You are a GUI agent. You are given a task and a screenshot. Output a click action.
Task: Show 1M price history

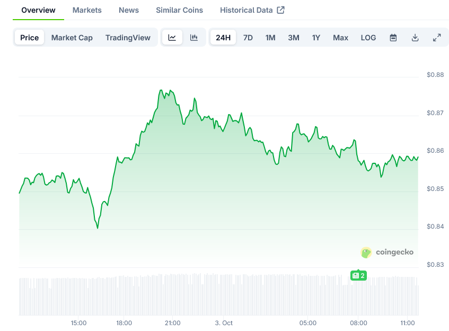[x=270, y=38]
